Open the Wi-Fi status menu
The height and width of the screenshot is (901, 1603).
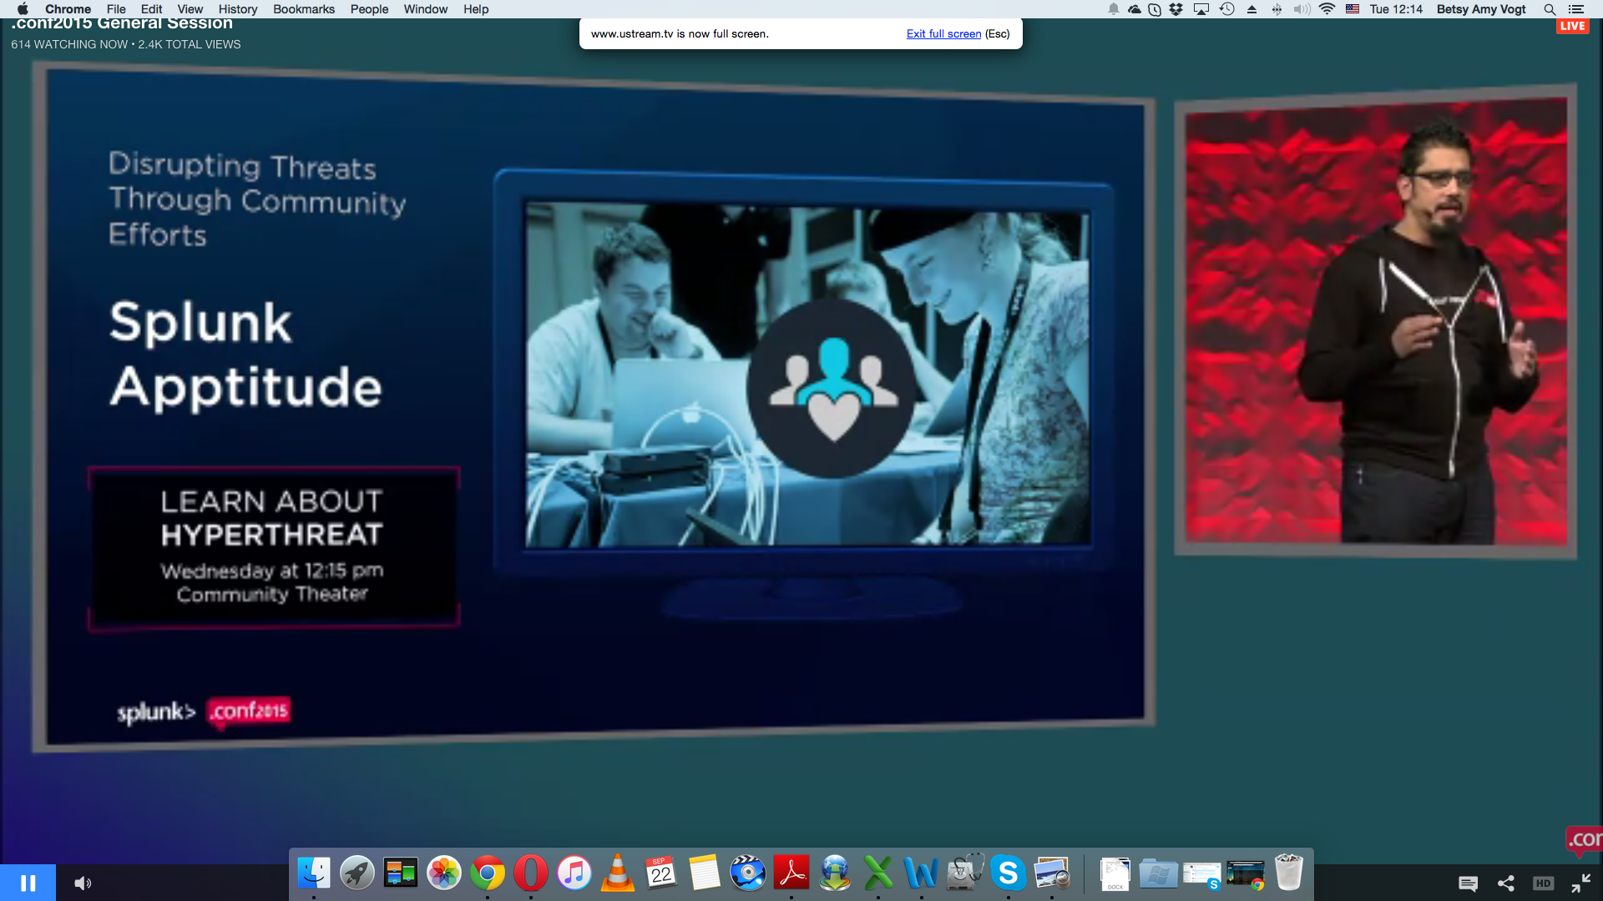[x=1327, y=9]
